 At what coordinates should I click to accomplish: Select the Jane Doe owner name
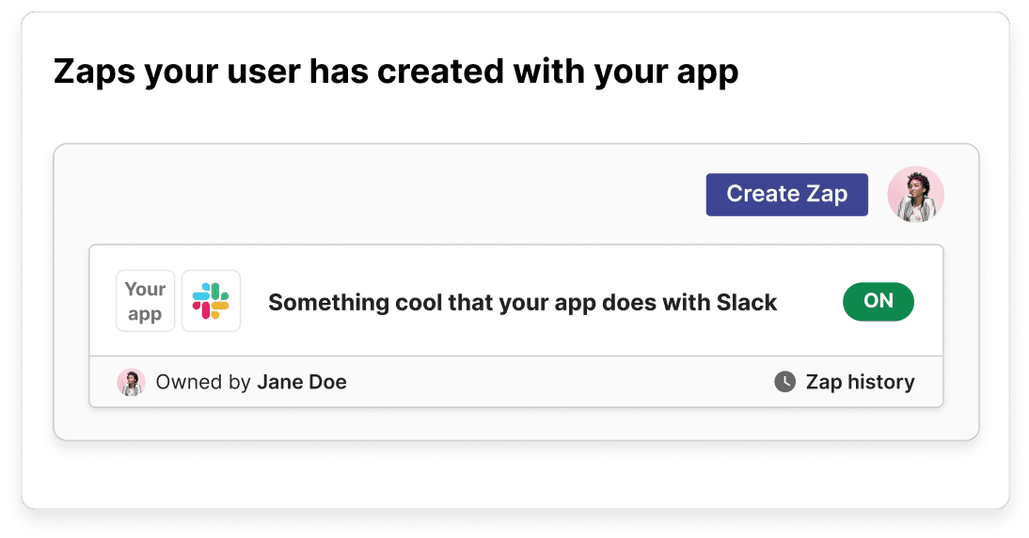pos(301,382)
